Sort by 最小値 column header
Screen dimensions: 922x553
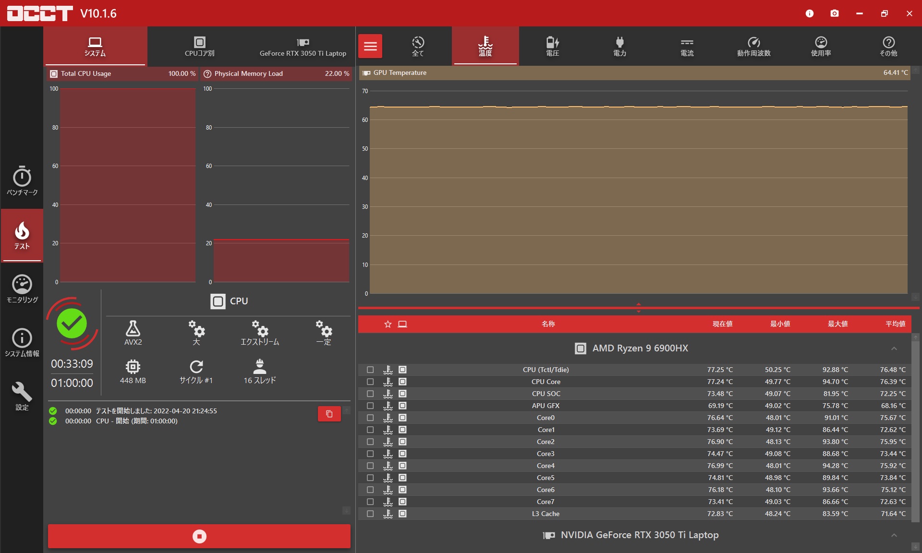(x=780, y=324)
